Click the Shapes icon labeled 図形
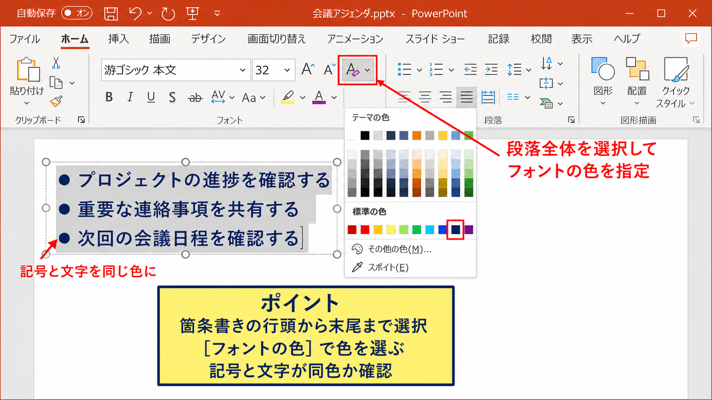This screenshot has height=400, width=712. [x=603, y=69]
